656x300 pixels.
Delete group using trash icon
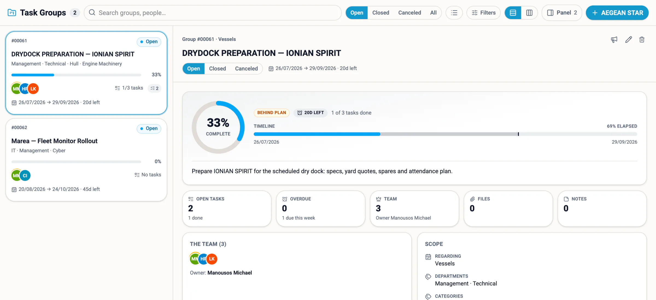click(642, 40)
